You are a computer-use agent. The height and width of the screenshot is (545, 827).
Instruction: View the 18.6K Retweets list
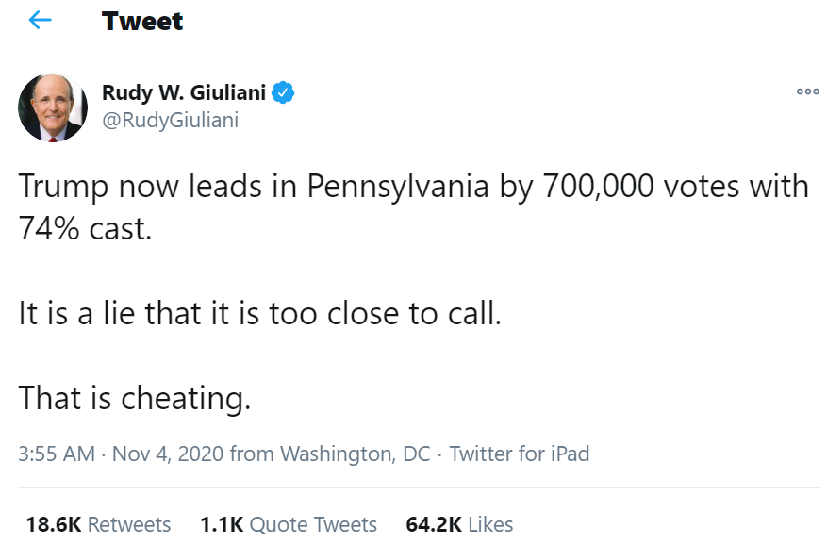(98, 524)
